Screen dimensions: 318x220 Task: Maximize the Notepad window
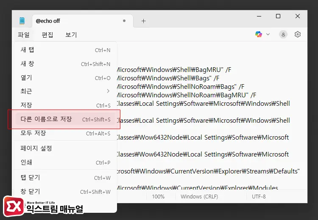[278, 16]
